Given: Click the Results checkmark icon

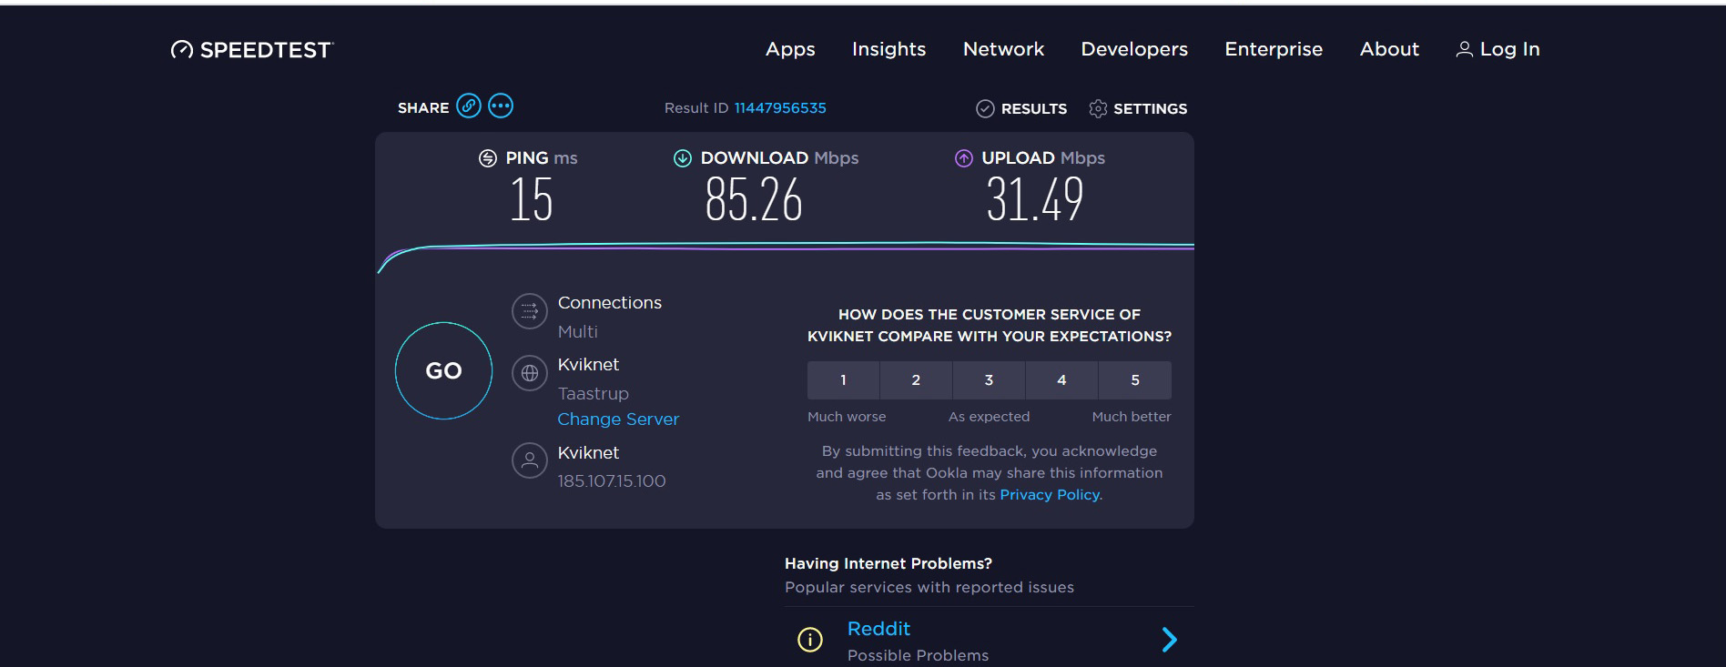Looking at the screenshot, I should click(985, 109).
